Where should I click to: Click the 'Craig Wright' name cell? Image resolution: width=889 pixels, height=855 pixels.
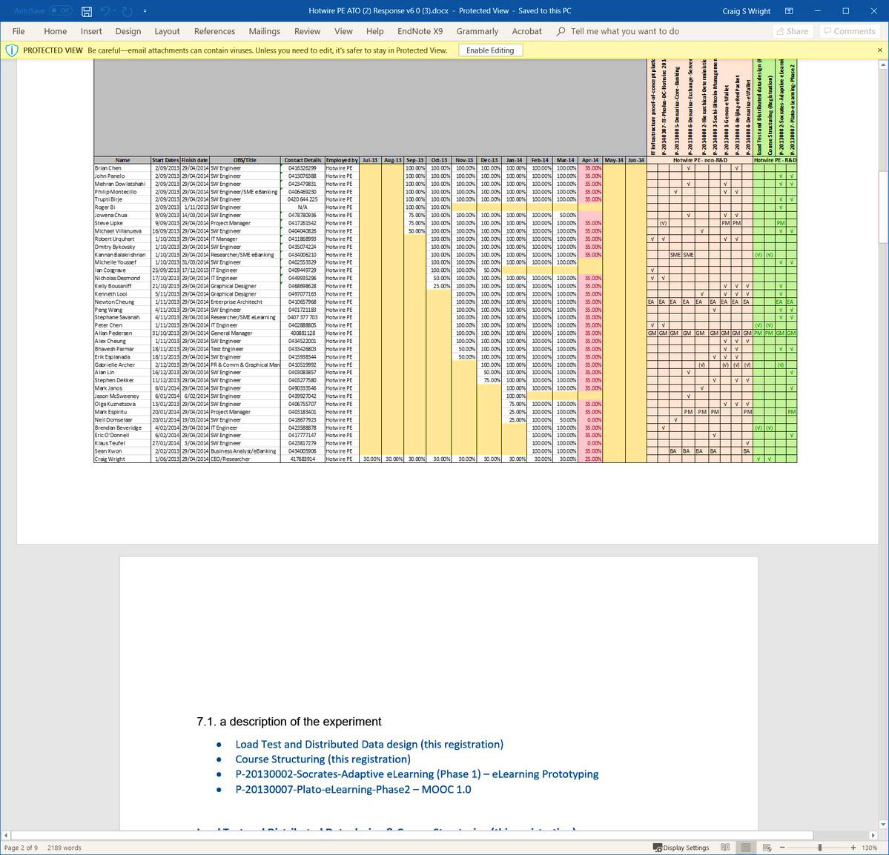click(x=122, y=459)
